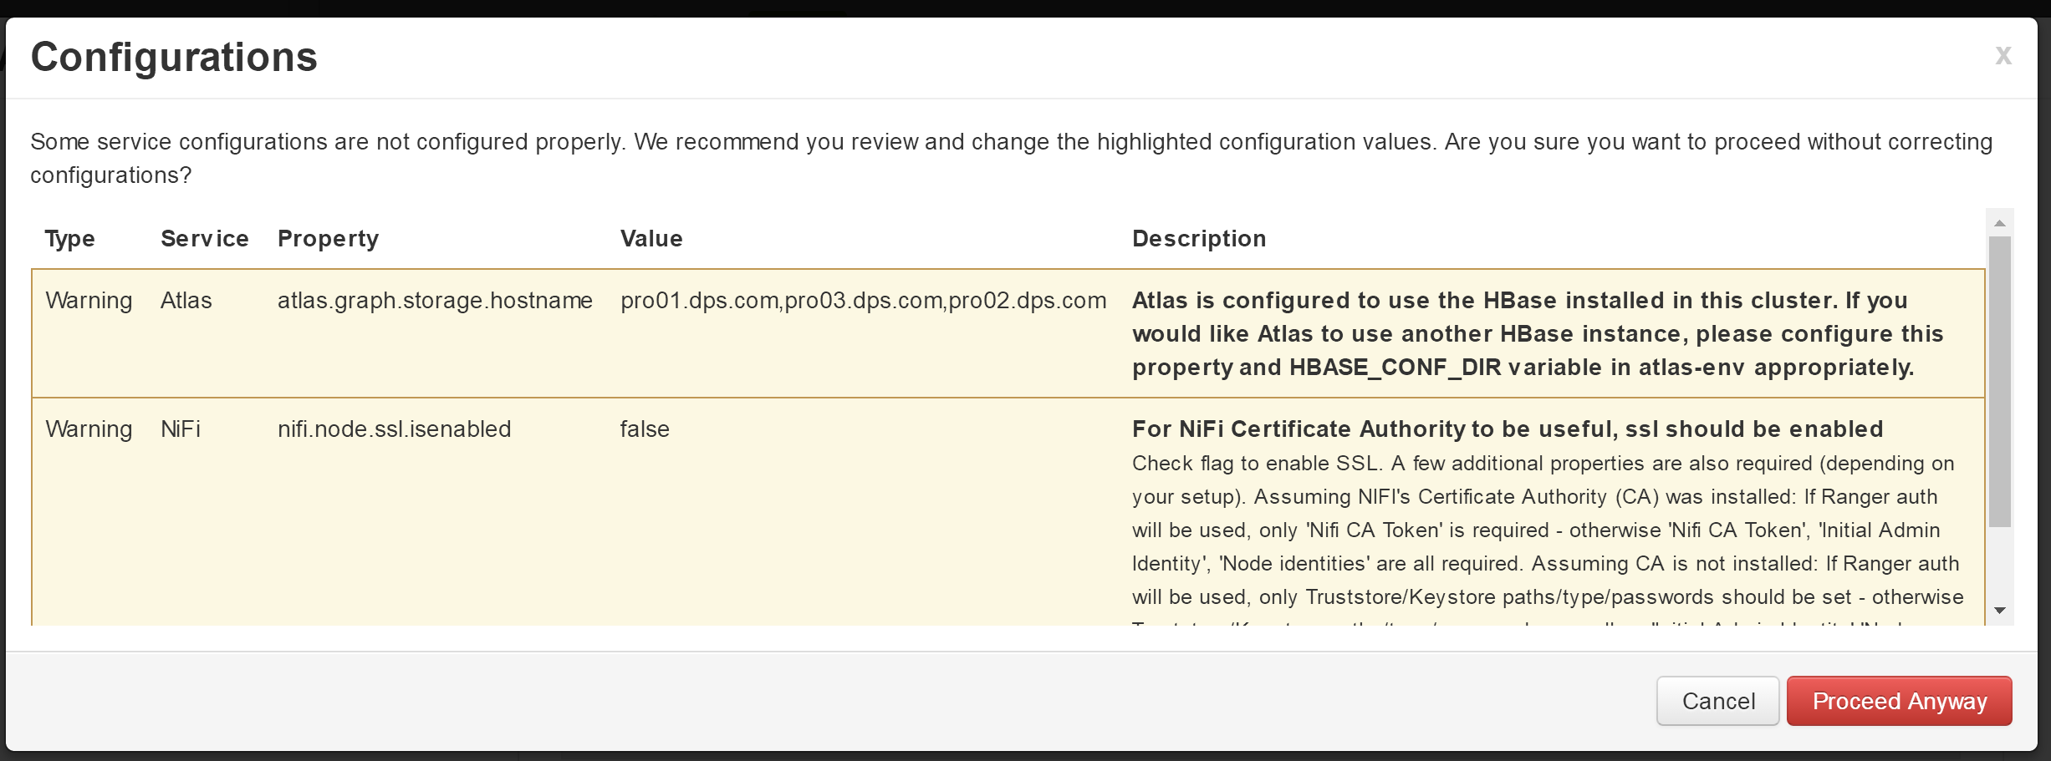Click the Service column header
The image size is (2051, 761).
click(x=205, y=239)
